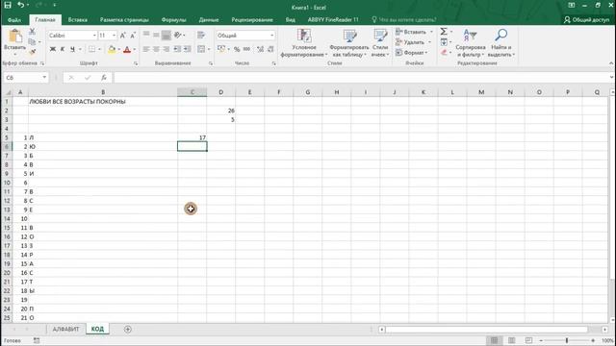The width and height of the screenshot is (616, 346).
Task: Switch to the Рецензирование tab
Action: point(252,19)
